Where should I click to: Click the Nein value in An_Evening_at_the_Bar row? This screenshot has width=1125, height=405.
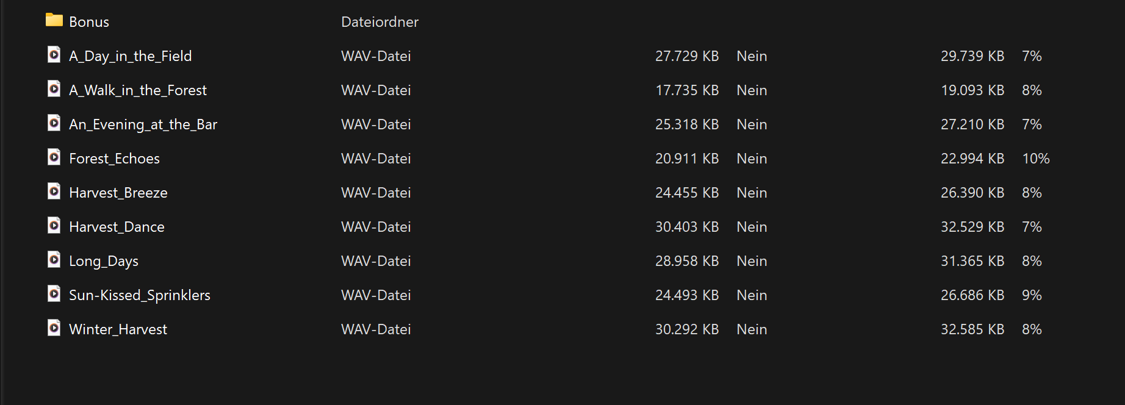[752, 124]
